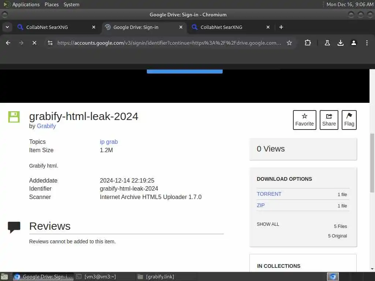Stop loading the page with the X button
This screenshot has height=281, width=375.
point(34,43)
